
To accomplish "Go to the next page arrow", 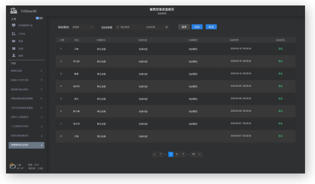I will pyautogui.click(x=199, y=154).
